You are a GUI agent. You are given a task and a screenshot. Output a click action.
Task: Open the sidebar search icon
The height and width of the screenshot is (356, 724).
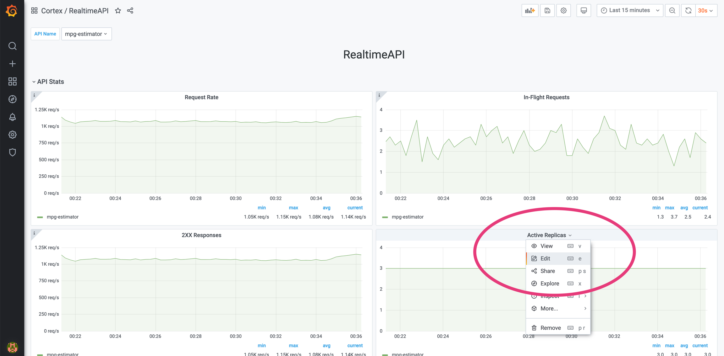click(x=12, y=46)
